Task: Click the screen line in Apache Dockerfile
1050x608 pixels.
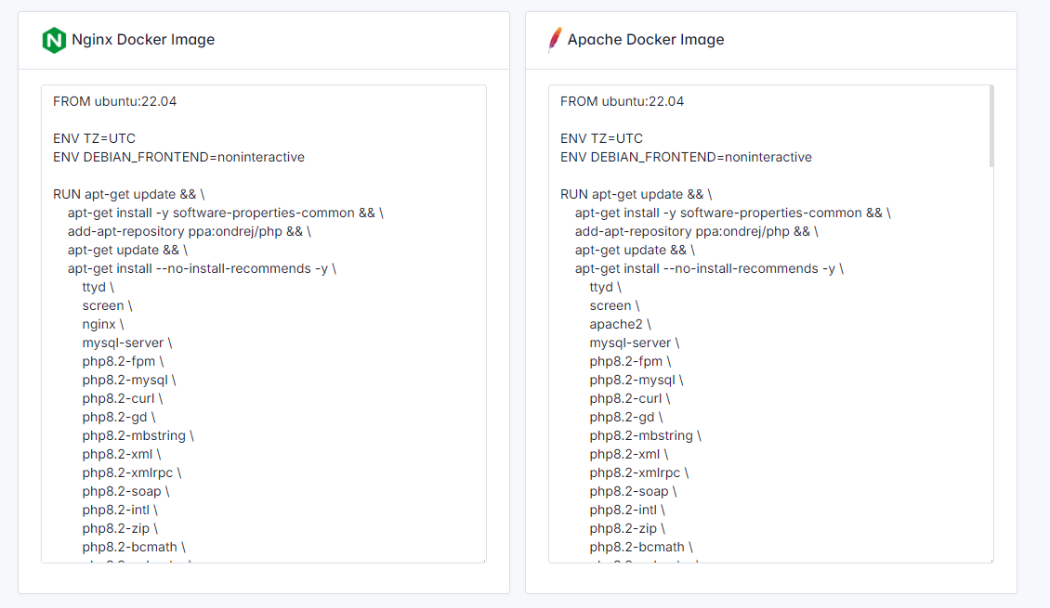Action: 615,305
